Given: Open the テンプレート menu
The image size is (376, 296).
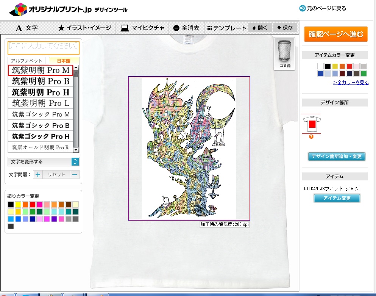Looking at the screenshot, I should [x=226, y=28].
